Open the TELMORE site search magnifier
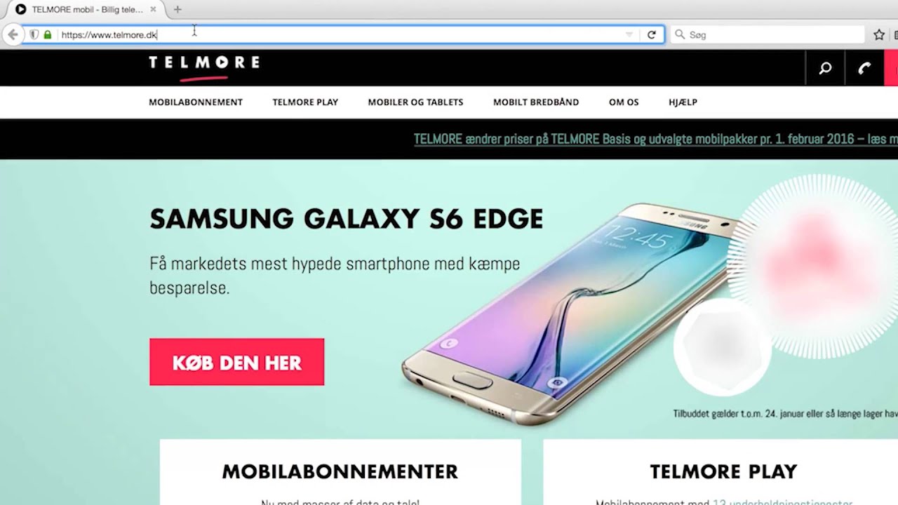This screenshot has width=898, height=505. pos(826,68)
